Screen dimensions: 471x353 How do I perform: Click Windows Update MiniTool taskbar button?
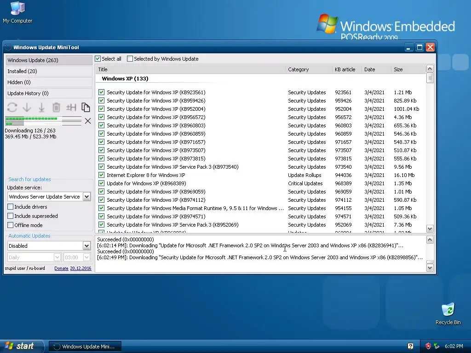tap(85, 347)
